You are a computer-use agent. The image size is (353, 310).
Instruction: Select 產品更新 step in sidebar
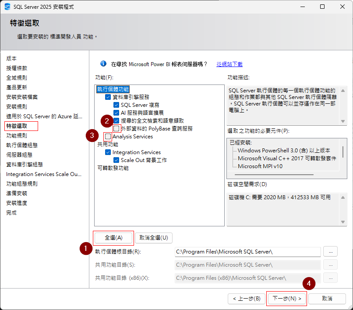pos(17,87)
